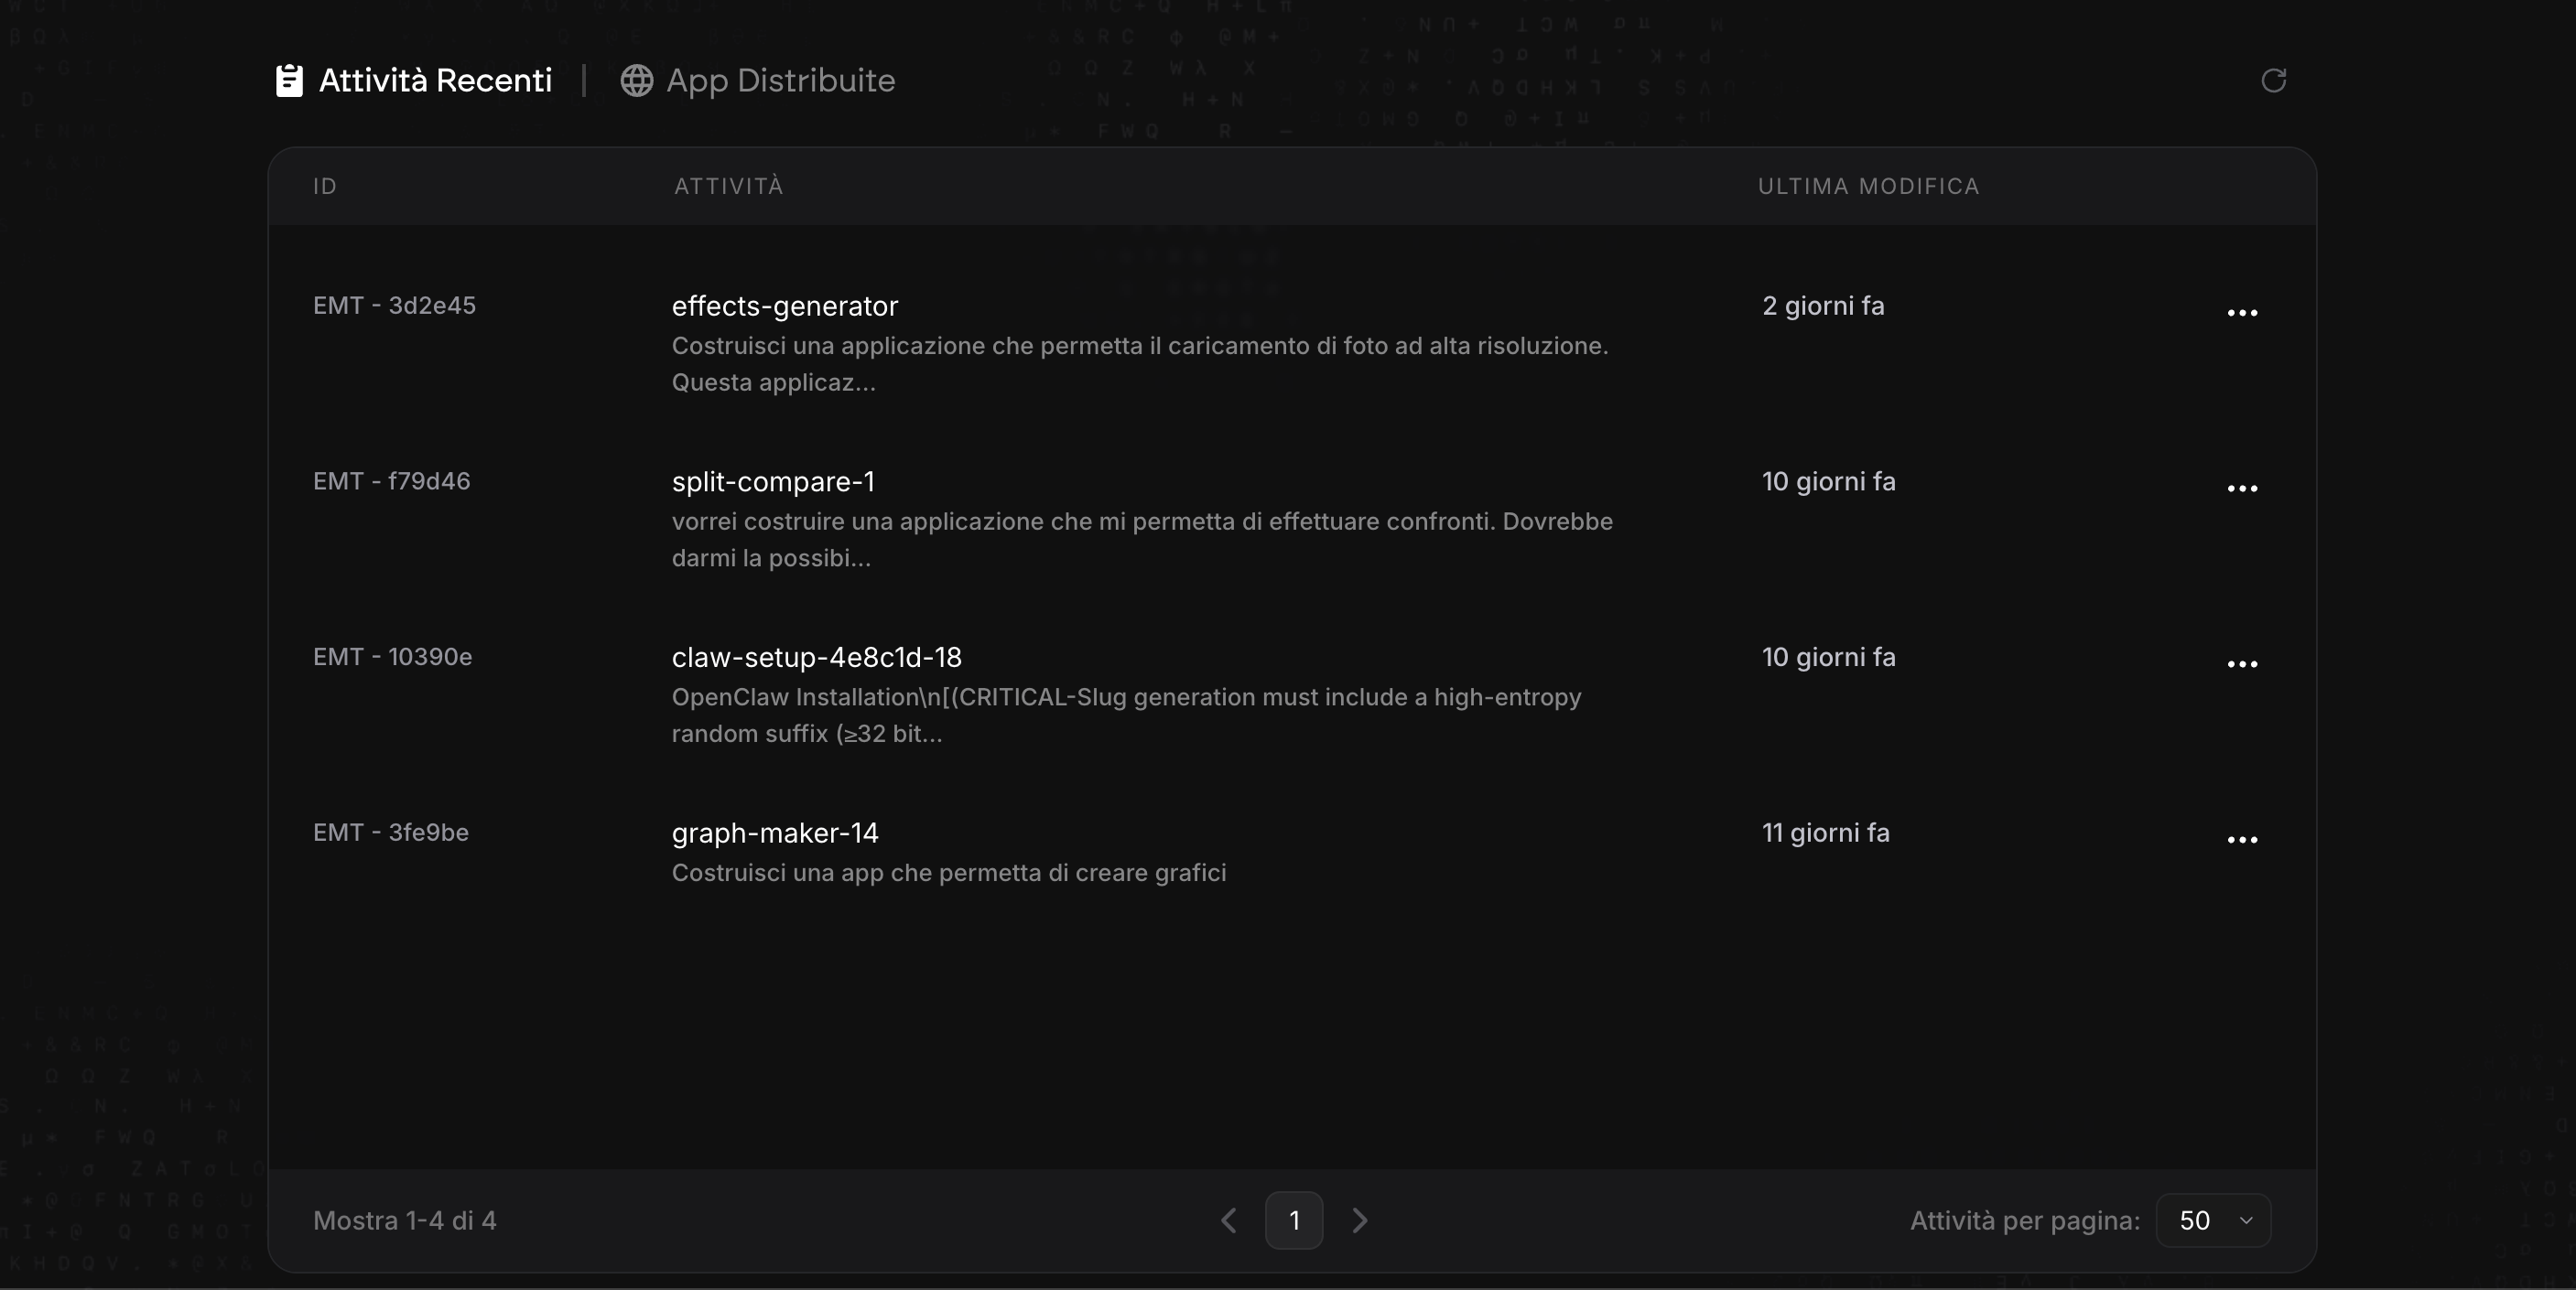Open three-dot menu for effects-generator
The height and width of the screenshot is (1290, 2576).
click(x=2242, y=313)
